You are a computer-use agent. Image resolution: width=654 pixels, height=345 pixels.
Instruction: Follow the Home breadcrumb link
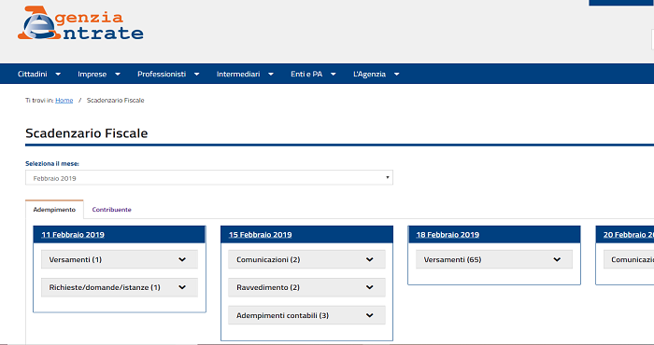pos(64,101)
